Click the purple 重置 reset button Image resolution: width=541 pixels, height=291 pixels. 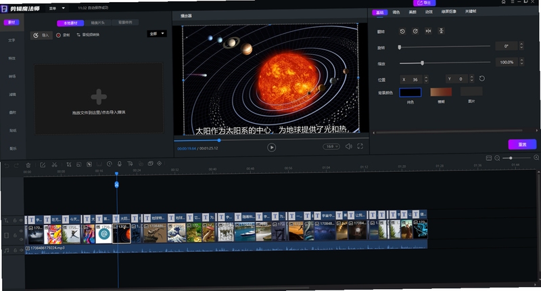522,144
